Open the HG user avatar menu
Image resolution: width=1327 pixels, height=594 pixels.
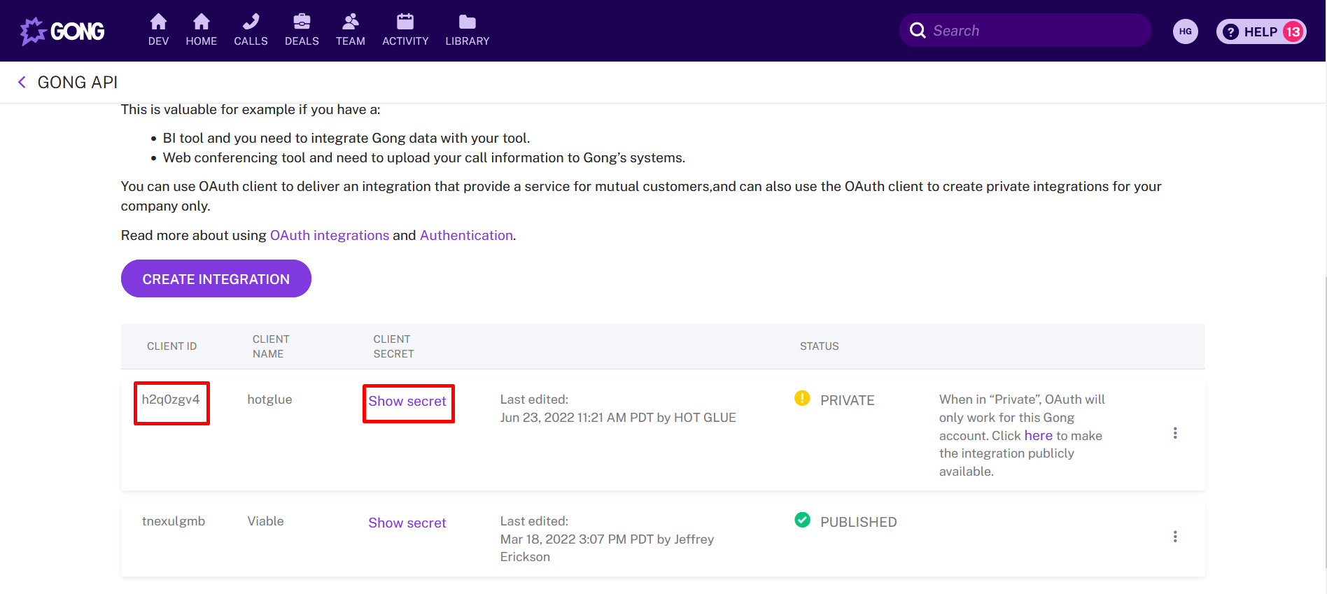[1185, 31]
